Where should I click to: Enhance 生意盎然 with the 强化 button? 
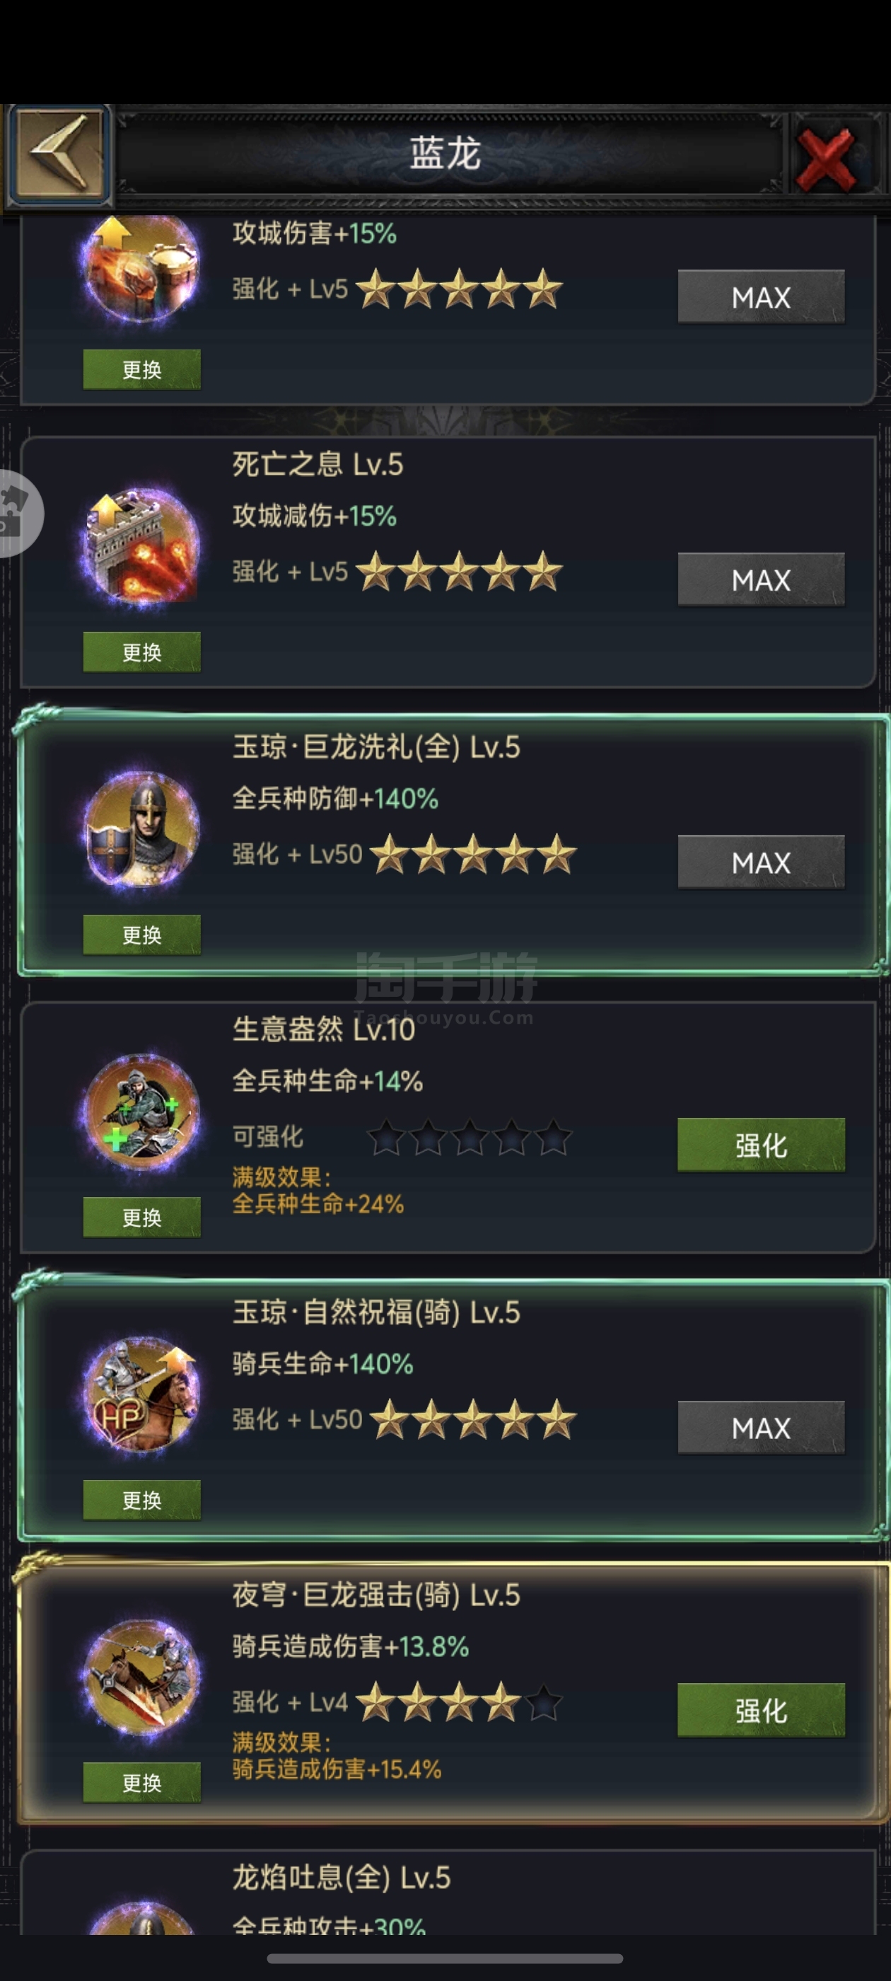pyautogui.click(x=761, y=1145)
